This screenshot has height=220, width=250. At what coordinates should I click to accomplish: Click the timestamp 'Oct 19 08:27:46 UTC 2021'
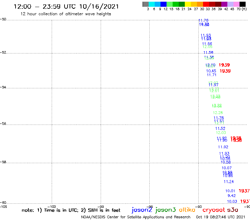click(x=221, y=217)
